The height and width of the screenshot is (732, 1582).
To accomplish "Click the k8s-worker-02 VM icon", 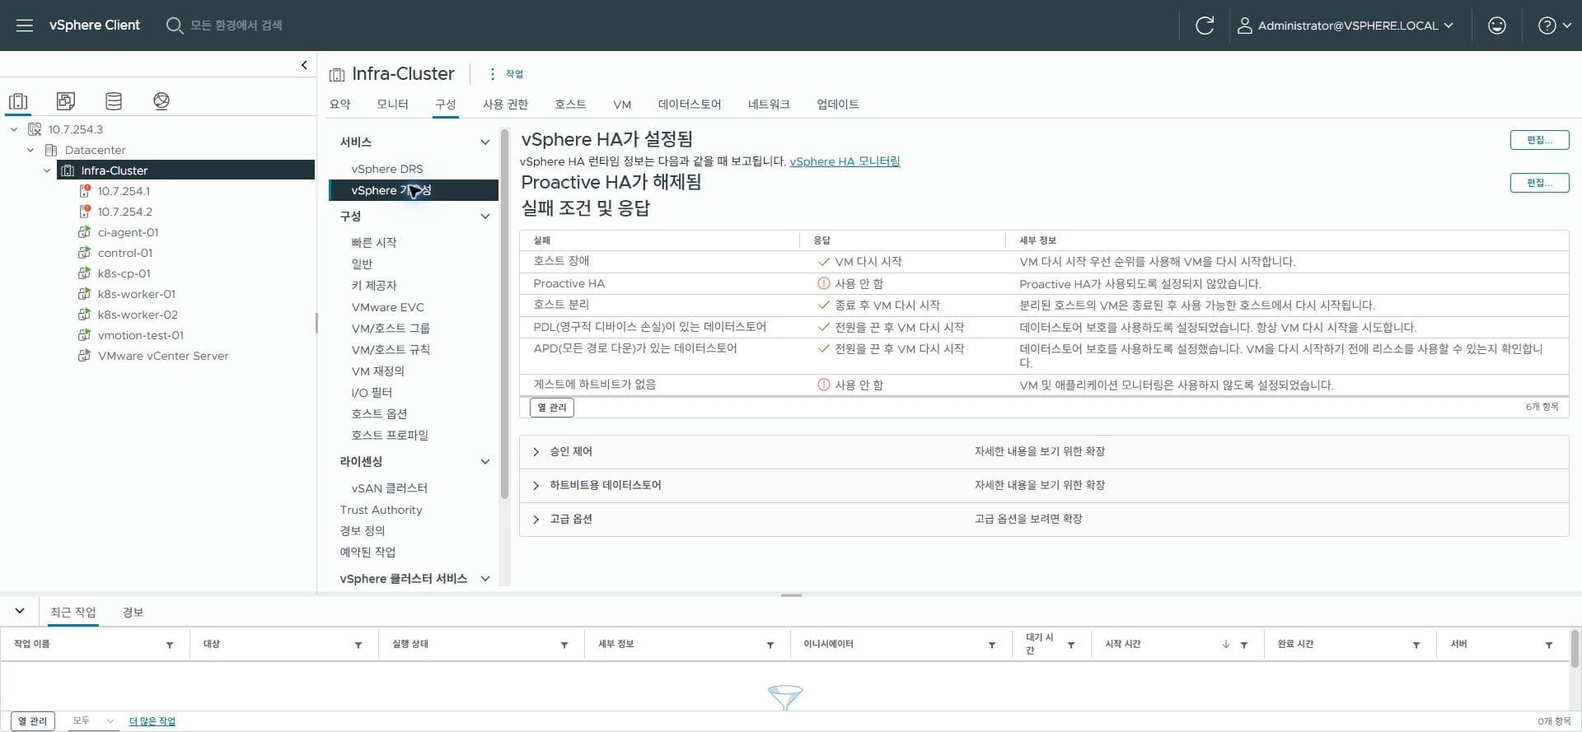I will tap(84, 315).
